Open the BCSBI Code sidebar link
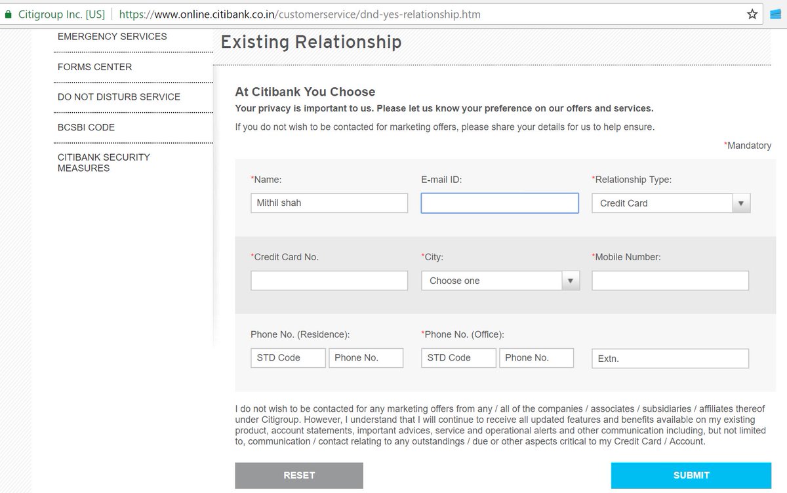Viewport: 787px width, 493px height. (x=86, y=127)
